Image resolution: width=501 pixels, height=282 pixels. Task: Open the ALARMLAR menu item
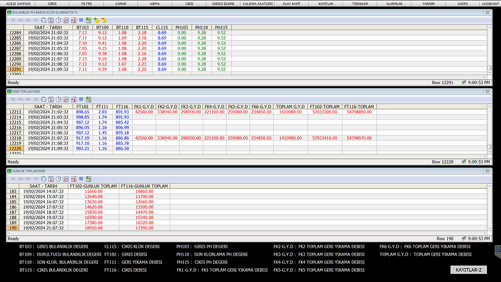click(394, 3)
